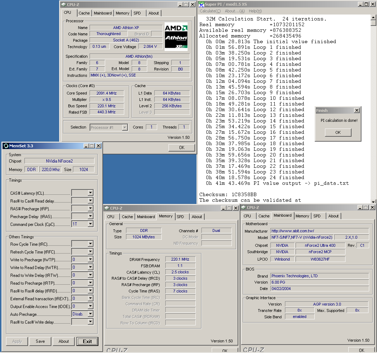This screenshot has height=353, width=377.
Task: Open the About menu in Super PI
Action: click(x=235, y=11)
